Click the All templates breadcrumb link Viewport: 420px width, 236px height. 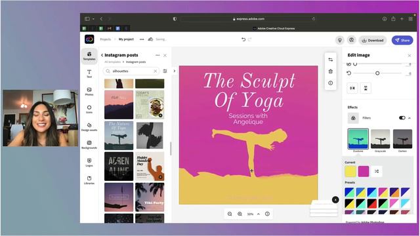pos(112,62)
